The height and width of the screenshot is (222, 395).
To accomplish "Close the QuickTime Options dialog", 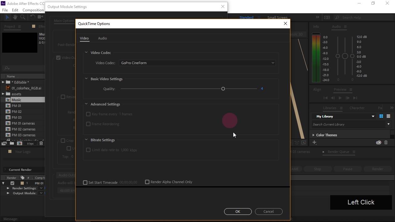I will [285, 23].
